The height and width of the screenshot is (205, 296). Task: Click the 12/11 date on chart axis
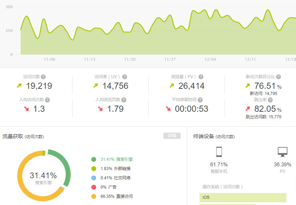(x=250, y=59)
